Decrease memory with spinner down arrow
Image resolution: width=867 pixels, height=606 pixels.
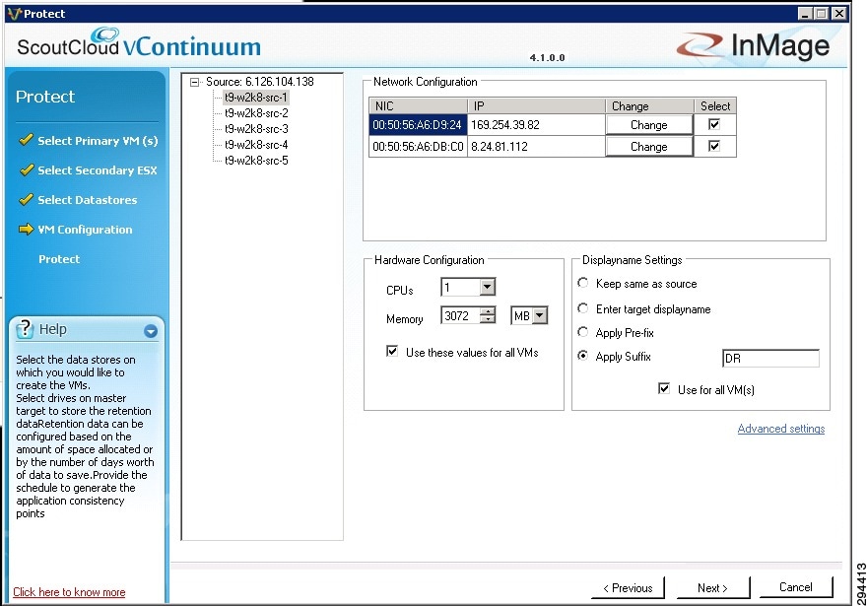487,319
